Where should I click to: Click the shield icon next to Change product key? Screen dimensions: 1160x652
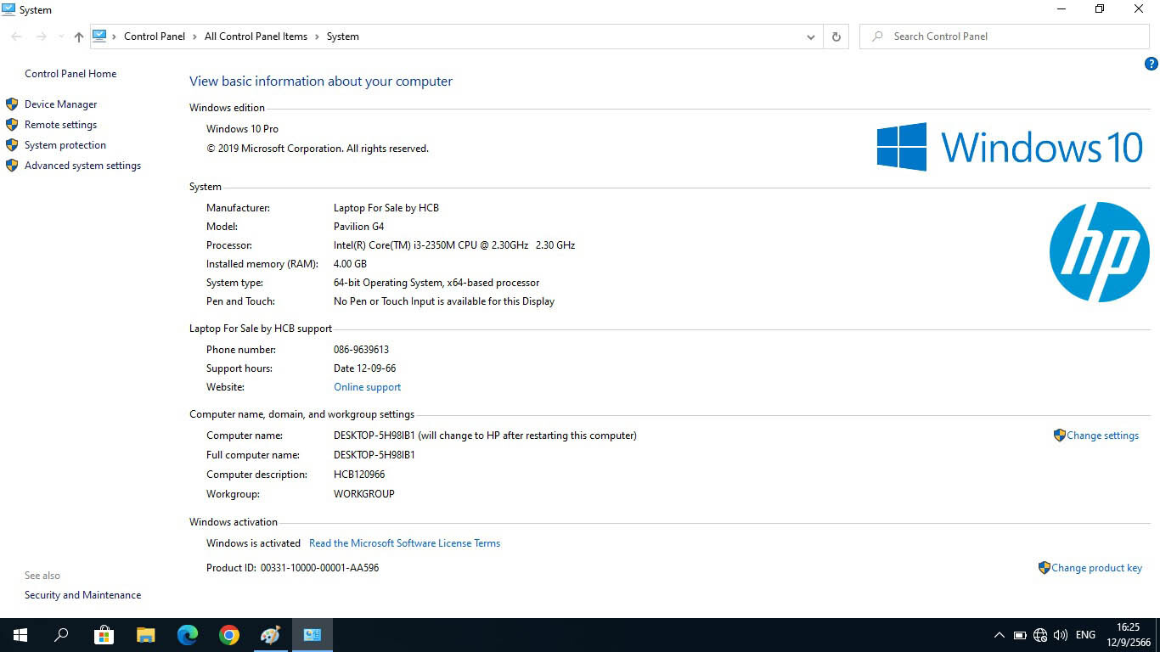pyautogui.click(x=1044, y=567)
